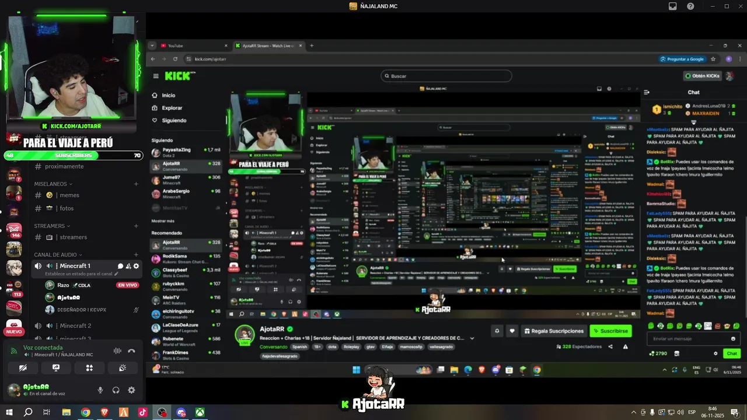Bookmark the Kick page with the star

[x=713, y=59]
